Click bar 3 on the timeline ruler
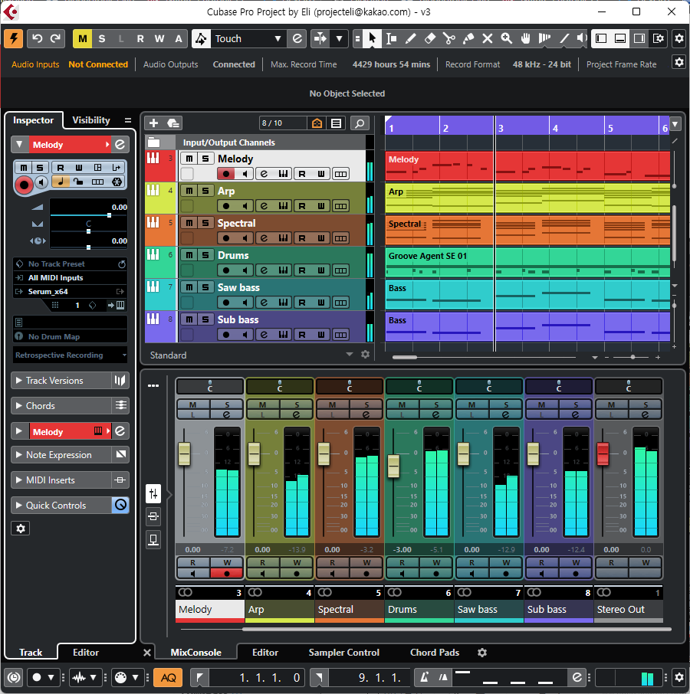This screenshot has height=694, width=690. pyautogui.click(x=501, y=129)
